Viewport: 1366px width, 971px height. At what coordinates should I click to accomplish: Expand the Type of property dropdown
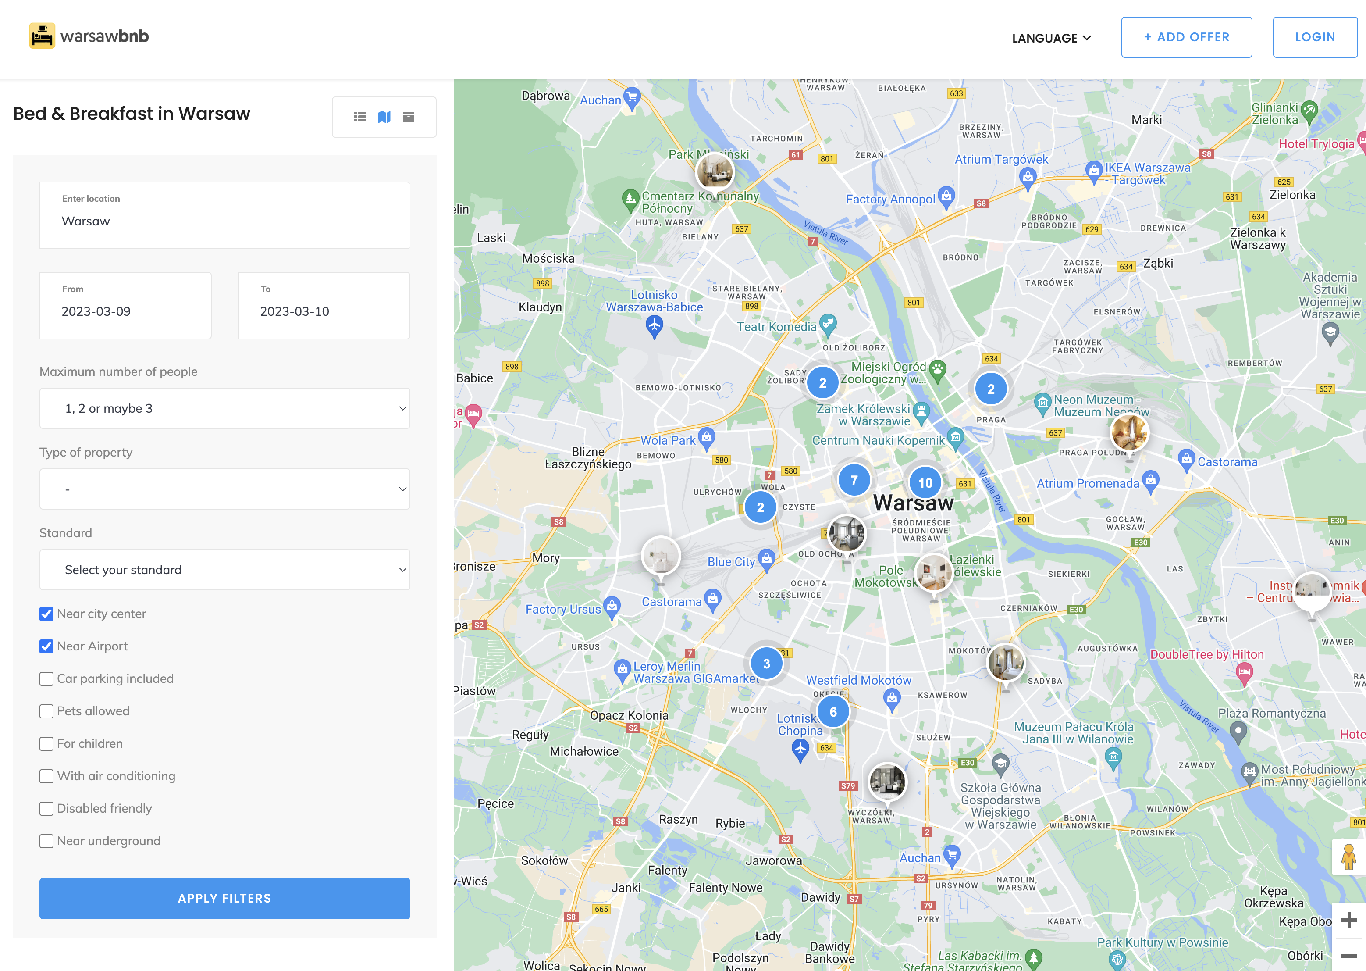click(225, 489)
